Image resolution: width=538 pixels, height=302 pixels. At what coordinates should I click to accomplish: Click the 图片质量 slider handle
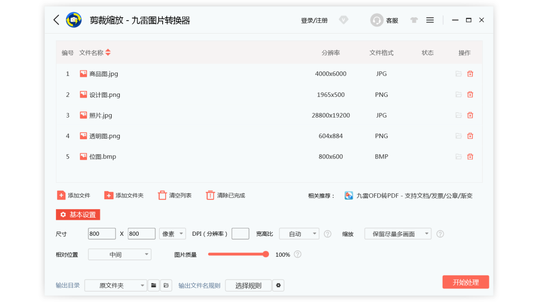(x=266, y=254)
